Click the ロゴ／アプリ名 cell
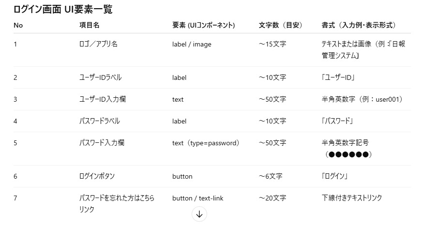421x230 pixels. coord(98,44)
